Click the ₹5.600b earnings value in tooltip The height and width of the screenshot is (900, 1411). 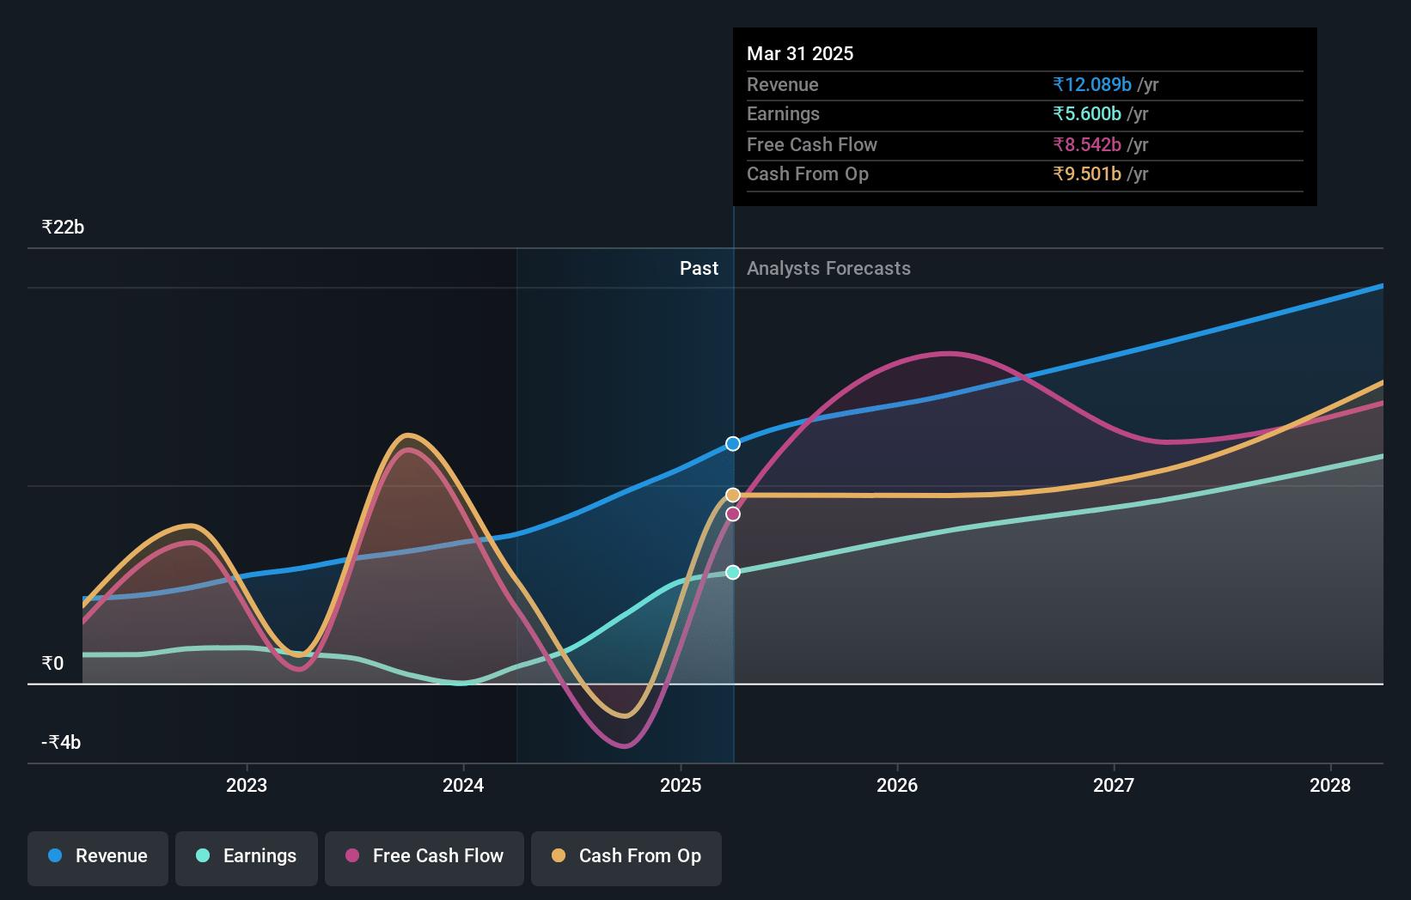[x=1087, y=113]
